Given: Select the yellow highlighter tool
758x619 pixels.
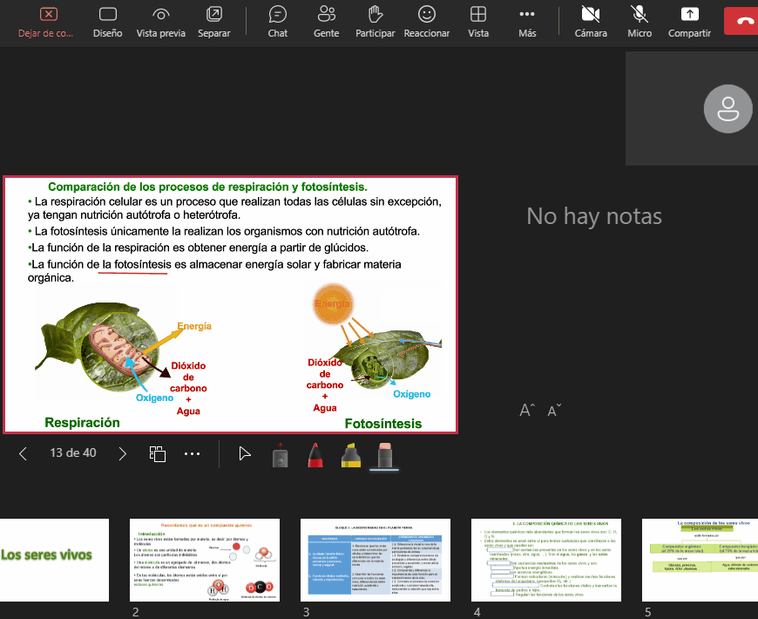Looking at the screenshot, I should click(351, 454).
